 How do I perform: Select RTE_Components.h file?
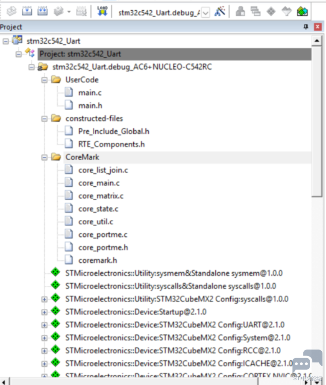[112, 144]
